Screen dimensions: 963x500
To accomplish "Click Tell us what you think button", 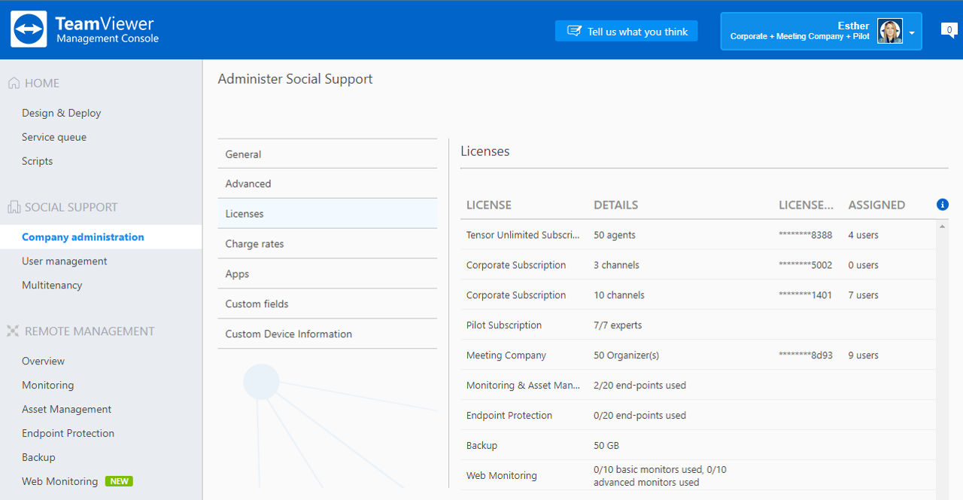I will tap(627, 31).
